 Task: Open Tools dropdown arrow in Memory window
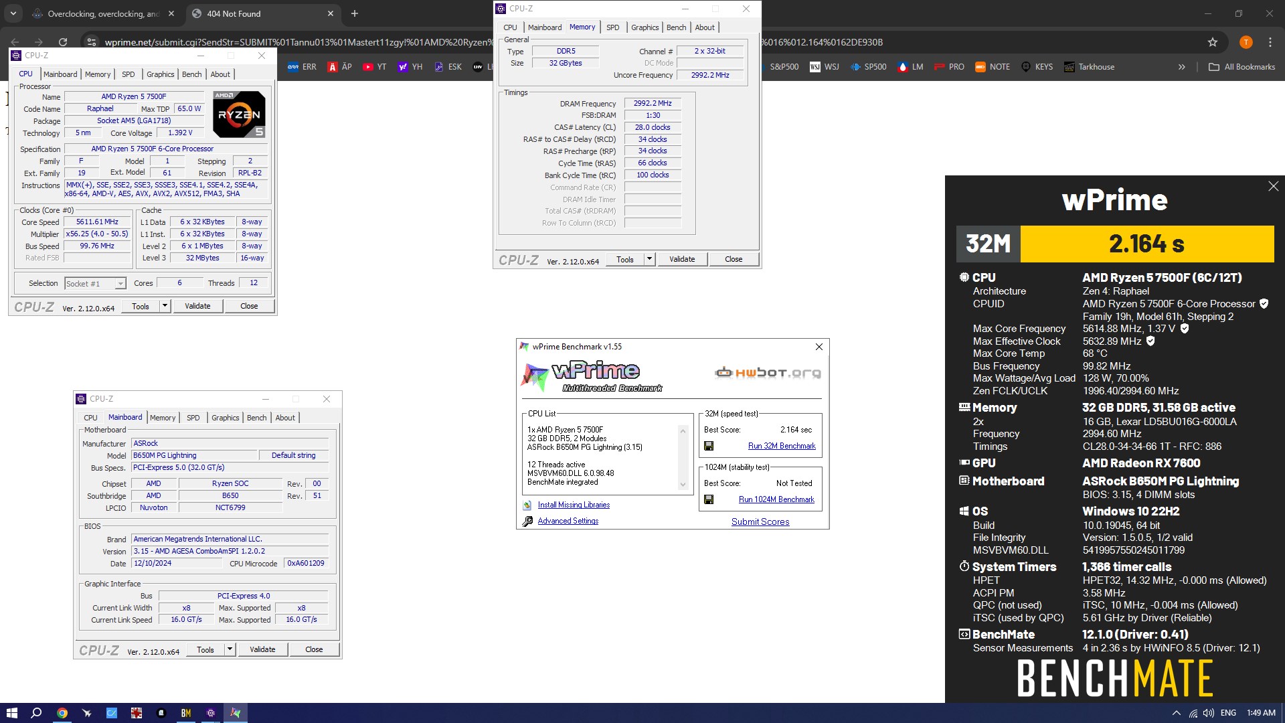(x=649, y=259)
